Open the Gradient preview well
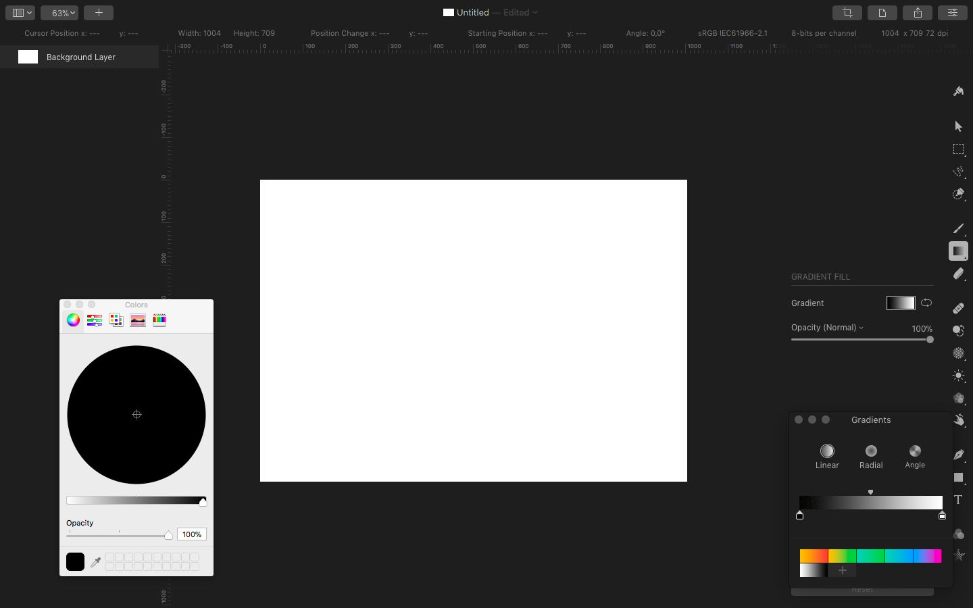Image resolution: width=973 pixels, height=608 pixels. pyautogui.click(x=901, y=303)
